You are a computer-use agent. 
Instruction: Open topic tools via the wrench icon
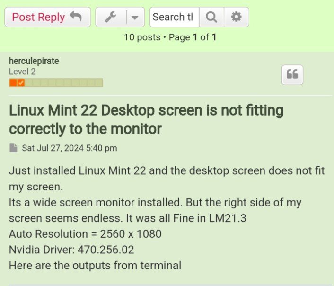tap(111, 17)
